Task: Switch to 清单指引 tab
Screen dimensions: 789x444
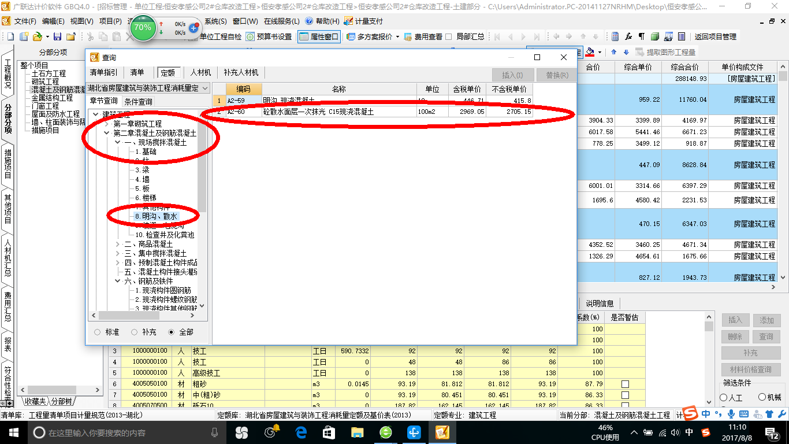Action: [103, 73]
